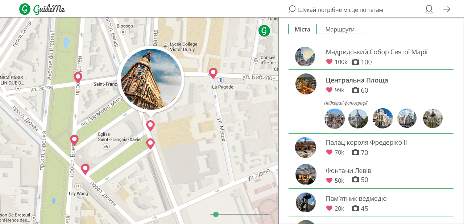The image size is (464, 224).
Task: Click the map zoom slider handle
Action: click(216, 214)
